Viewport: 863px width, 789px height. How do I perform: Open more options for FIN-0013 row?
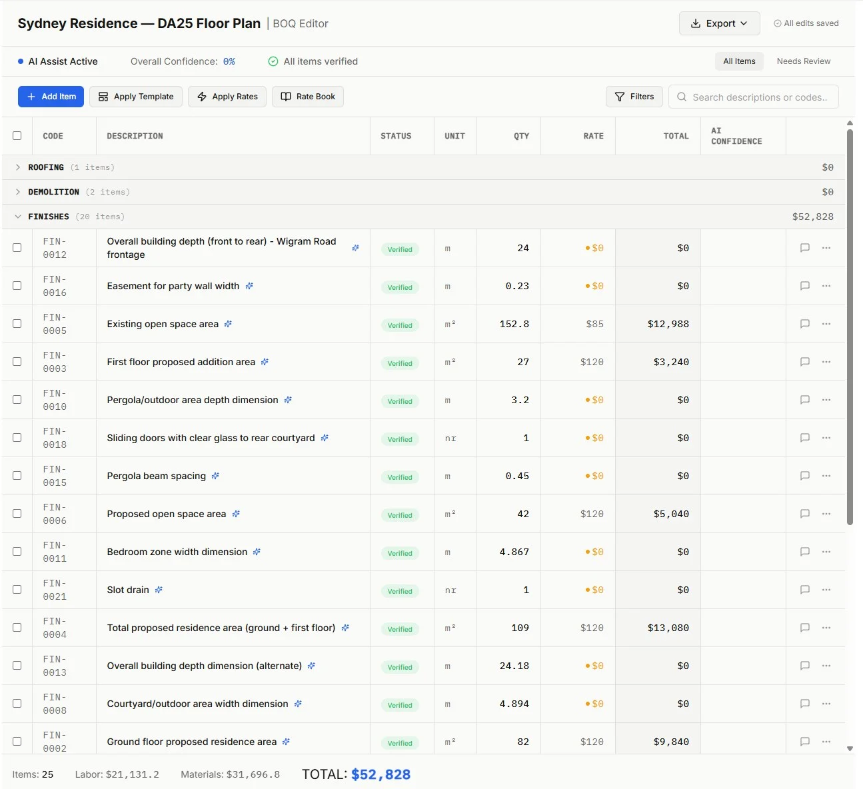[826, 666]
